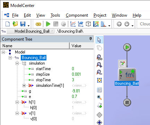Click the Model.Bouncing_Ball breadcrumb
This screenshot has height=125, width=150.
pos(32,31)
